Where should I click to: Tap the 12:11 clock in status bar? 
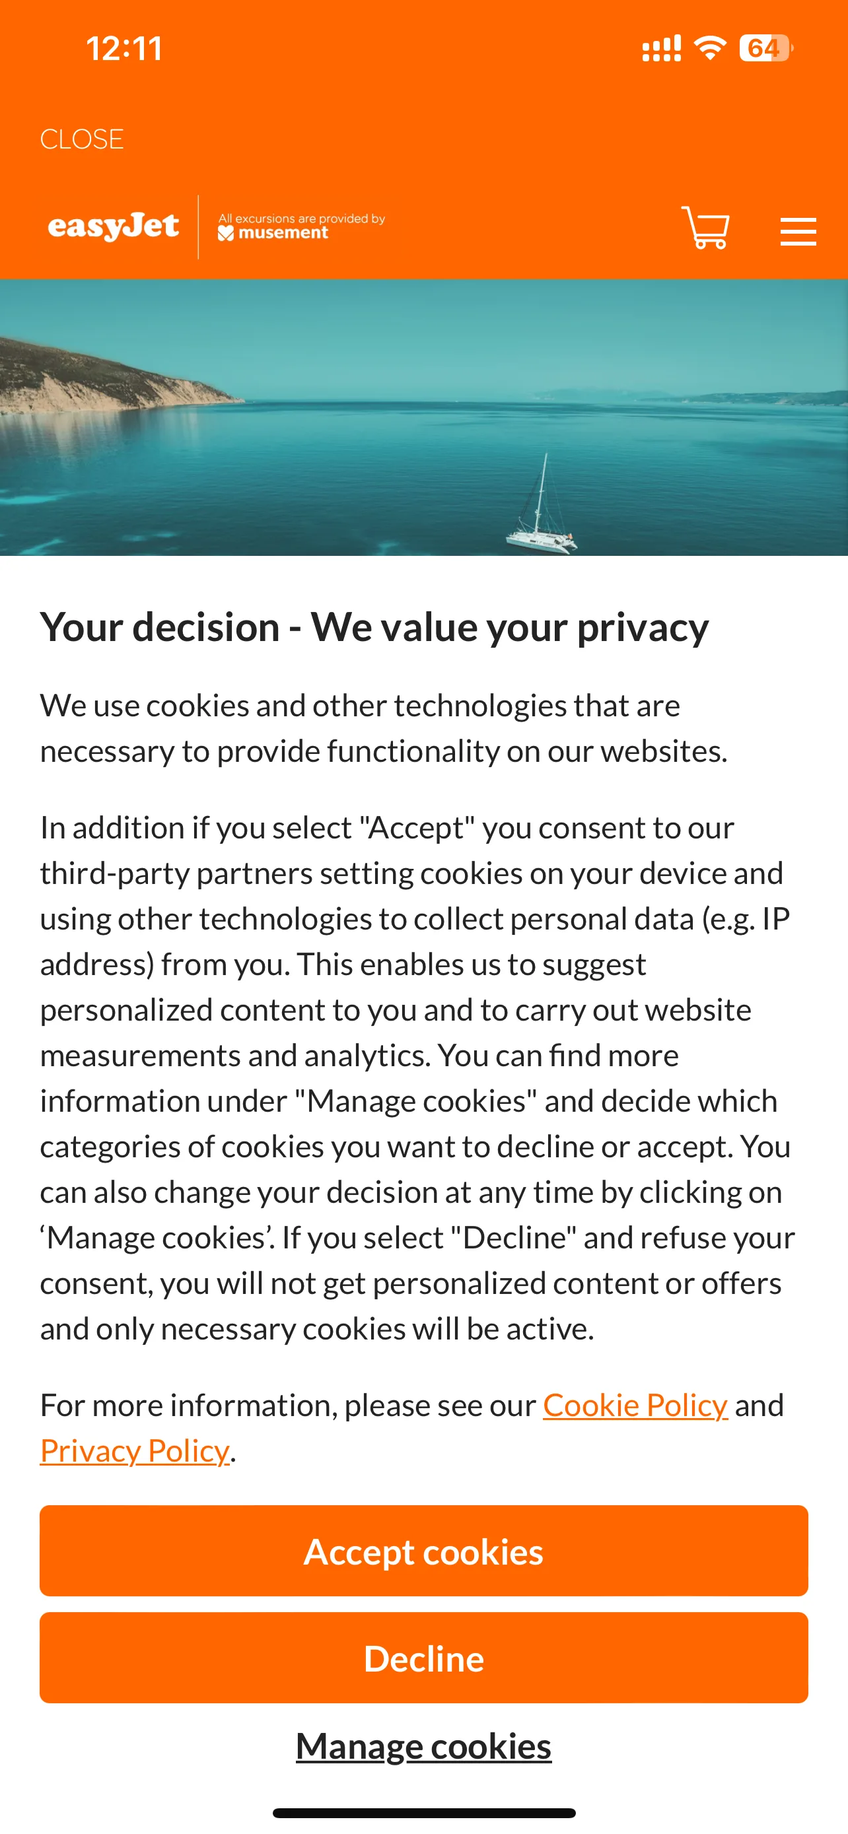click(124, 48)
